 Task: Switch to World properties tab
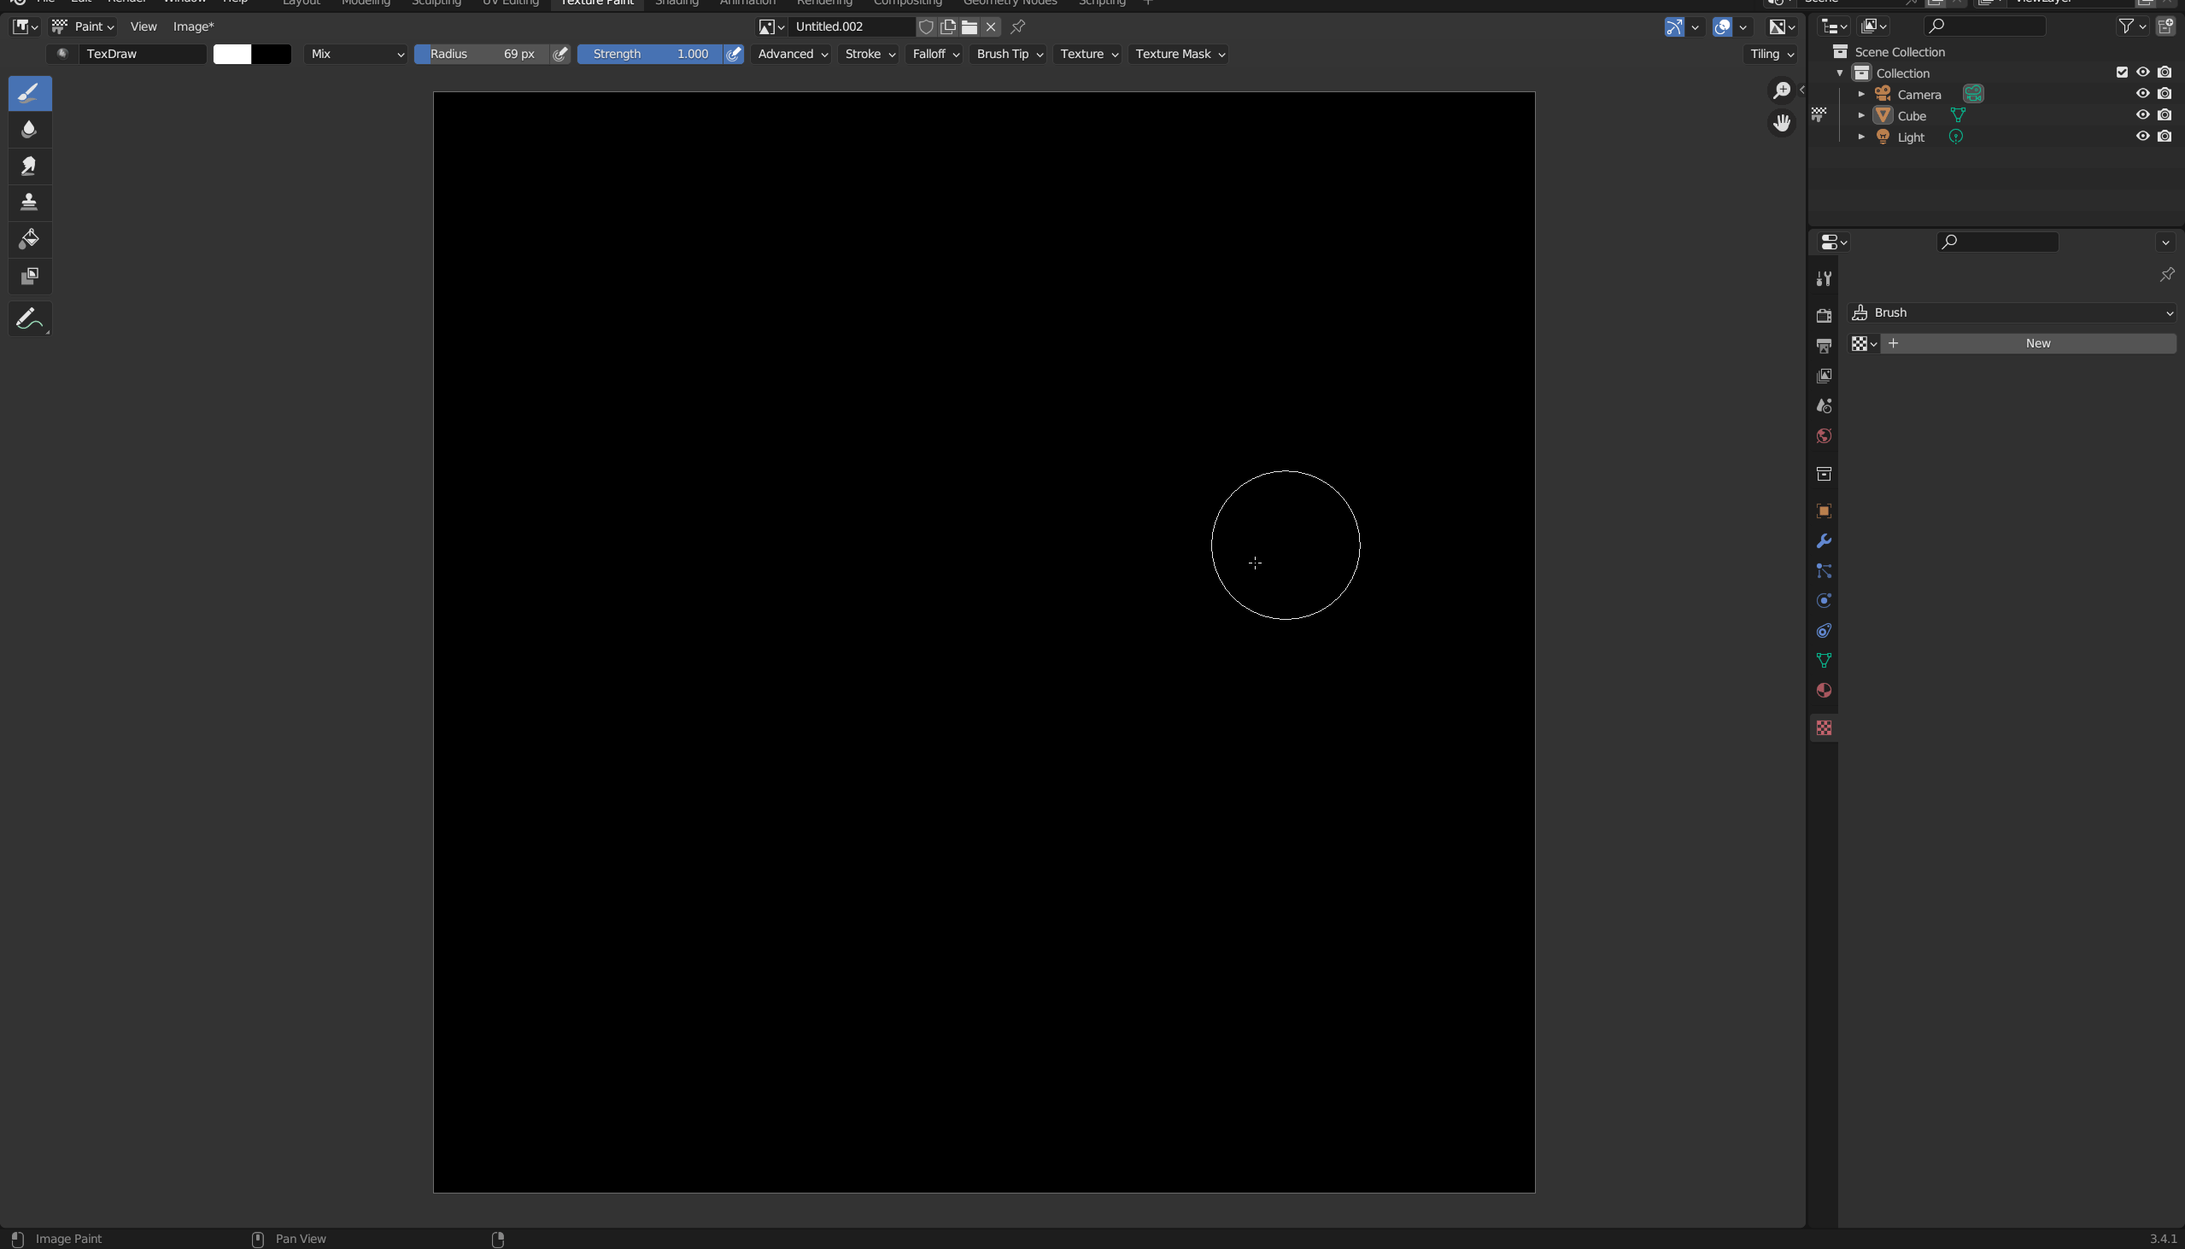[x=1823, y=435]
